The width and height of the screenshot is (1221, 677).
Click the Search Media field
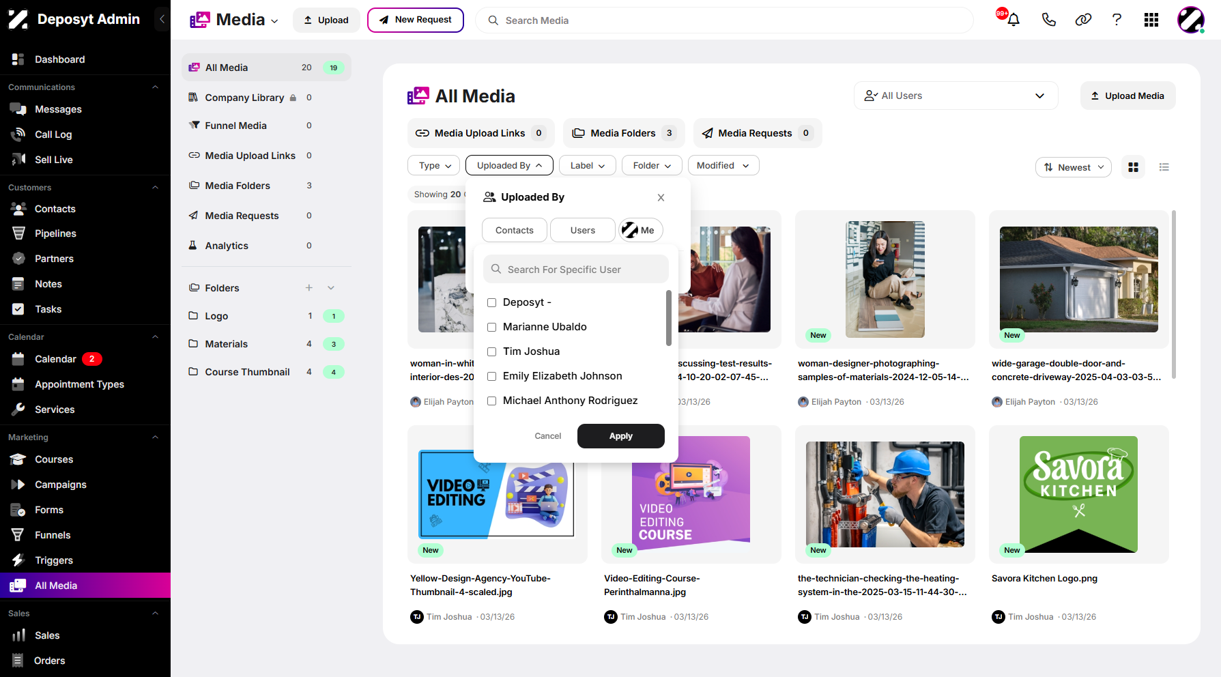click(724, 20)
